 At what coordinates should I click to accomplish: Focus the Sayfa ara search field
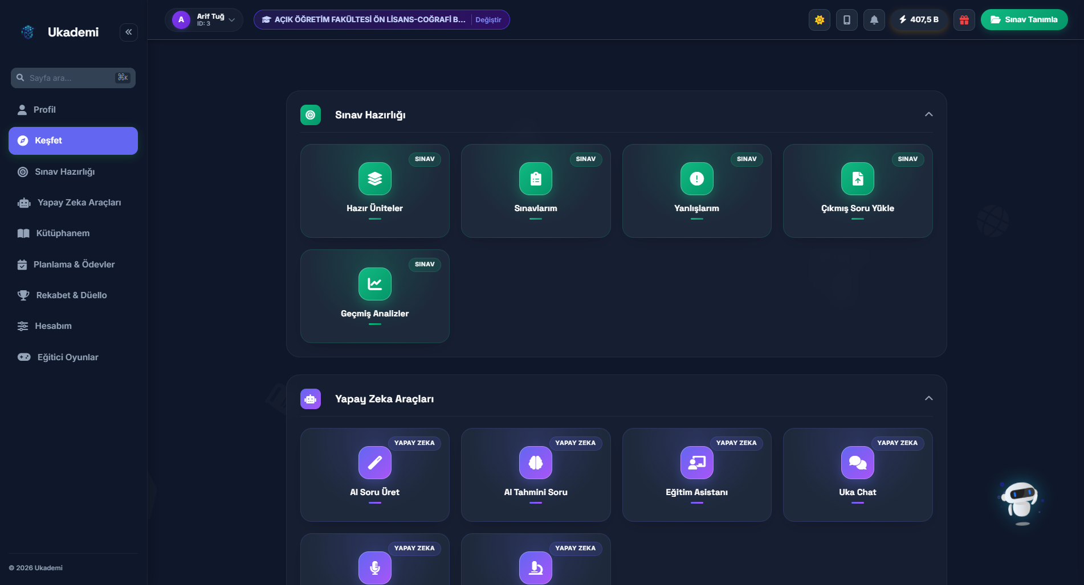click(73, 78)
